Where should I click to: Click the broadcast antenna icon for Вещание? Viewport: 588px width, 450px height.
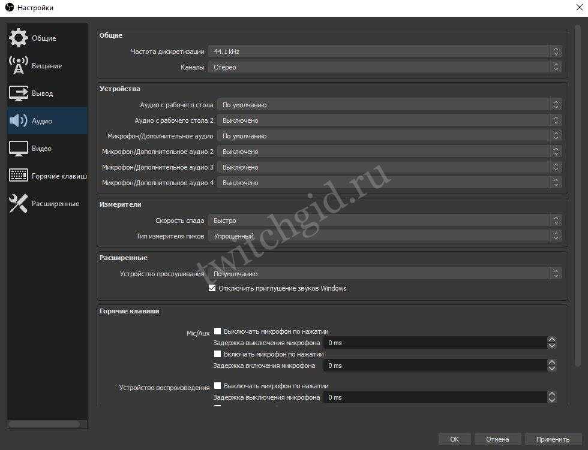[x=19, y=65]
